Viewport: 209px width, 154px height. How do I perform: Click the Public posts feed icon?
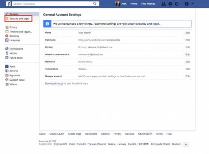pos(7,58)
